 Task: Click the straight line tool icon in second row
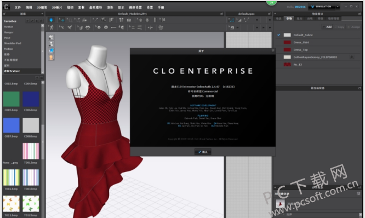click(x=113, y=27)
